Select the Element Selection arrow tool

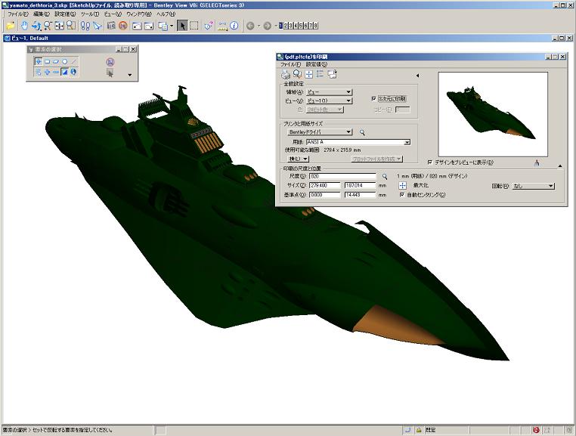pos(182,26)
